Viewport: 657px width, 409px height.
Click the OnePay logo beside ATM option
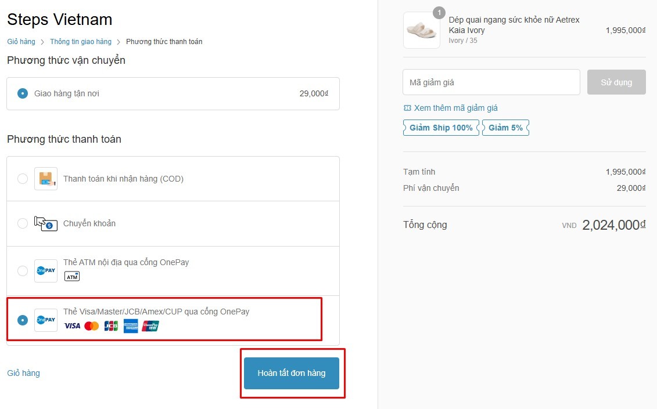click(45, 271)
